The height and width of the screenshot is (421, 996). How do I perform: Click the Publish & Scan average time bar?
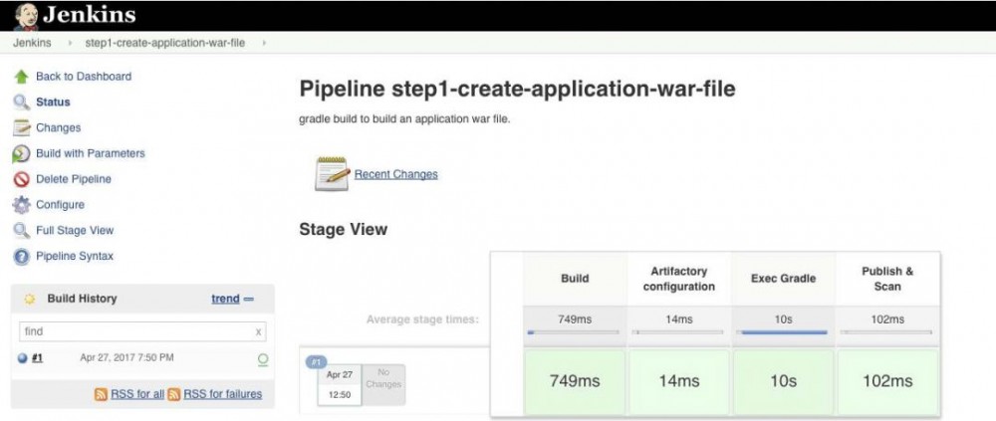click(886, 332)
